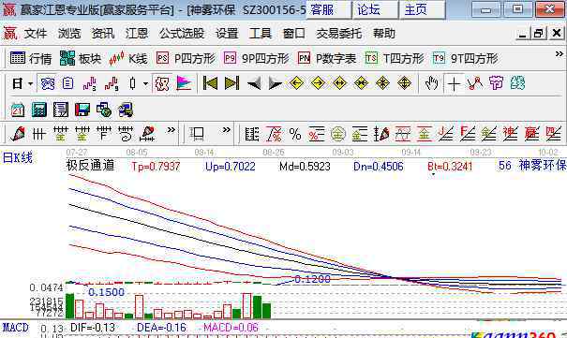Open the 工具 menu
The image size is (567, 338).
pyautogui.click(x=260, y=34)
